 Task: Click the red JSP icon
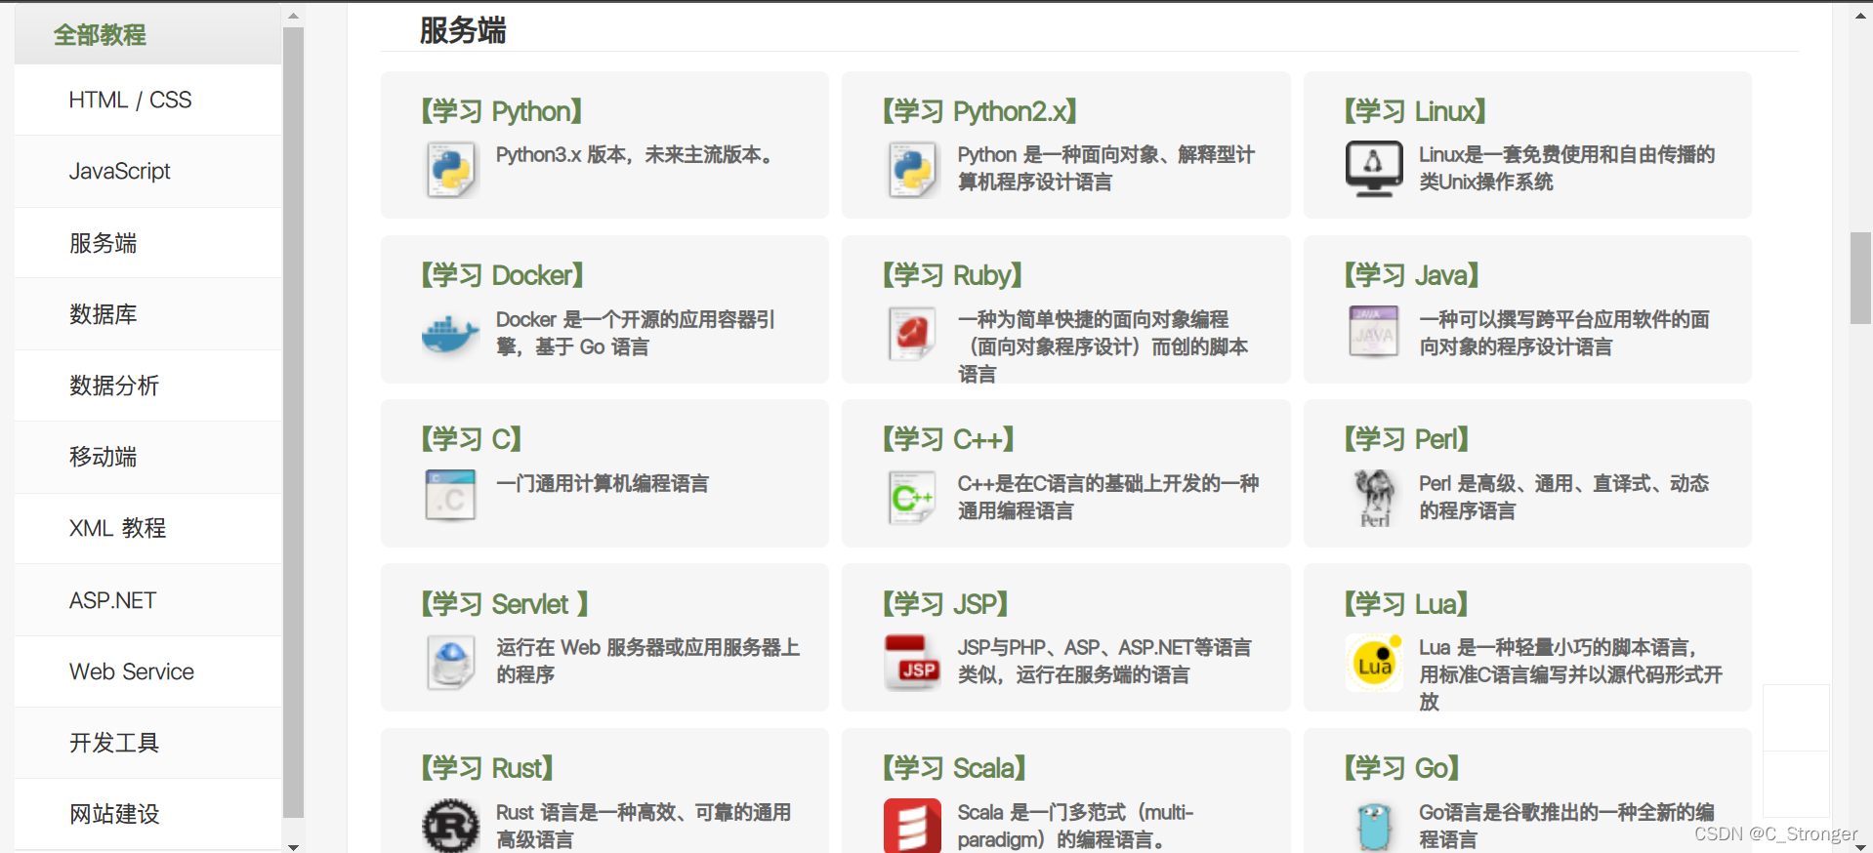(913, 662)
